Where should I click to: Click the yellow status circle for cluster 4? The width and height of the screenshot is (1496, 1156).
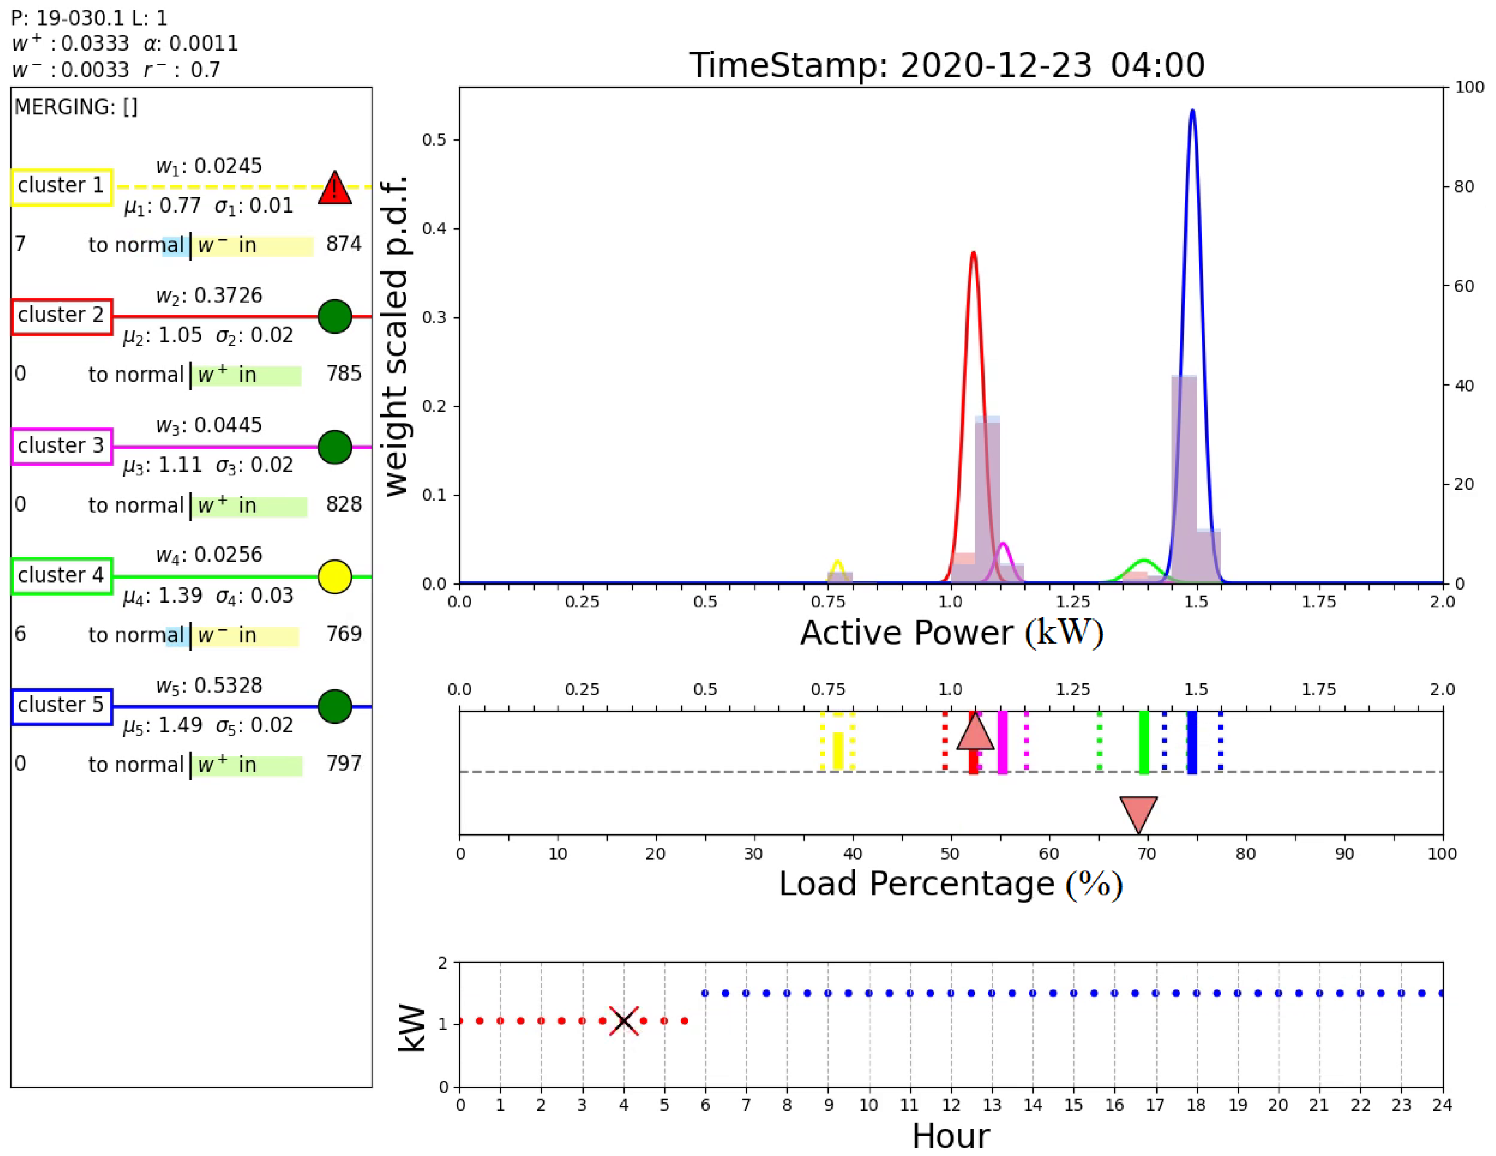[x=334, y=576]
